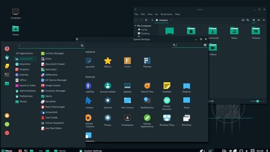This screenshot has width=270, height=152.
Task: Clear the System Settings search box
Action: (x=205, y=45)
